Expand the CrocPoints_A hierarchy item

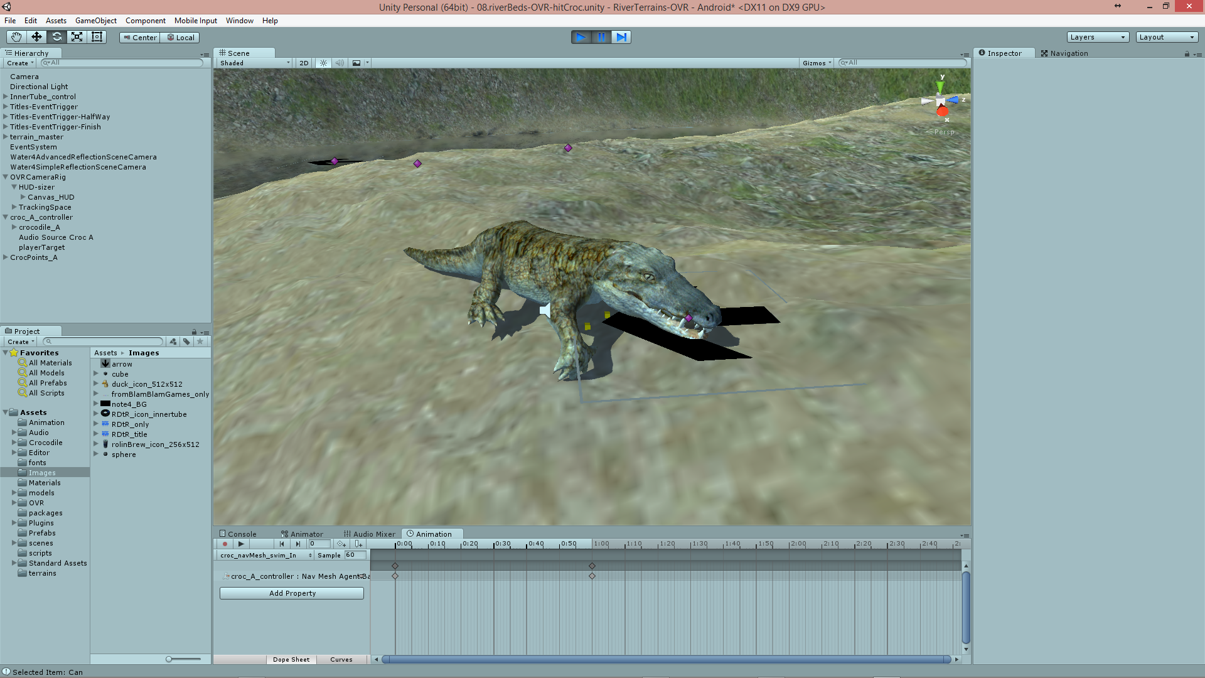(x=6, y=257)
